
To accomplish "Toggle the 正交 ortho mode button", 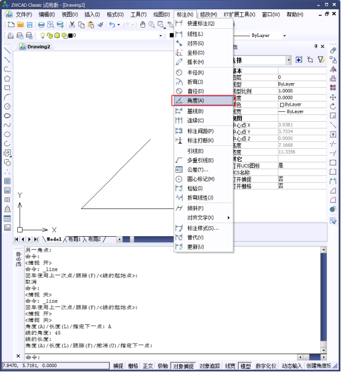I will [x=148, y=366].
